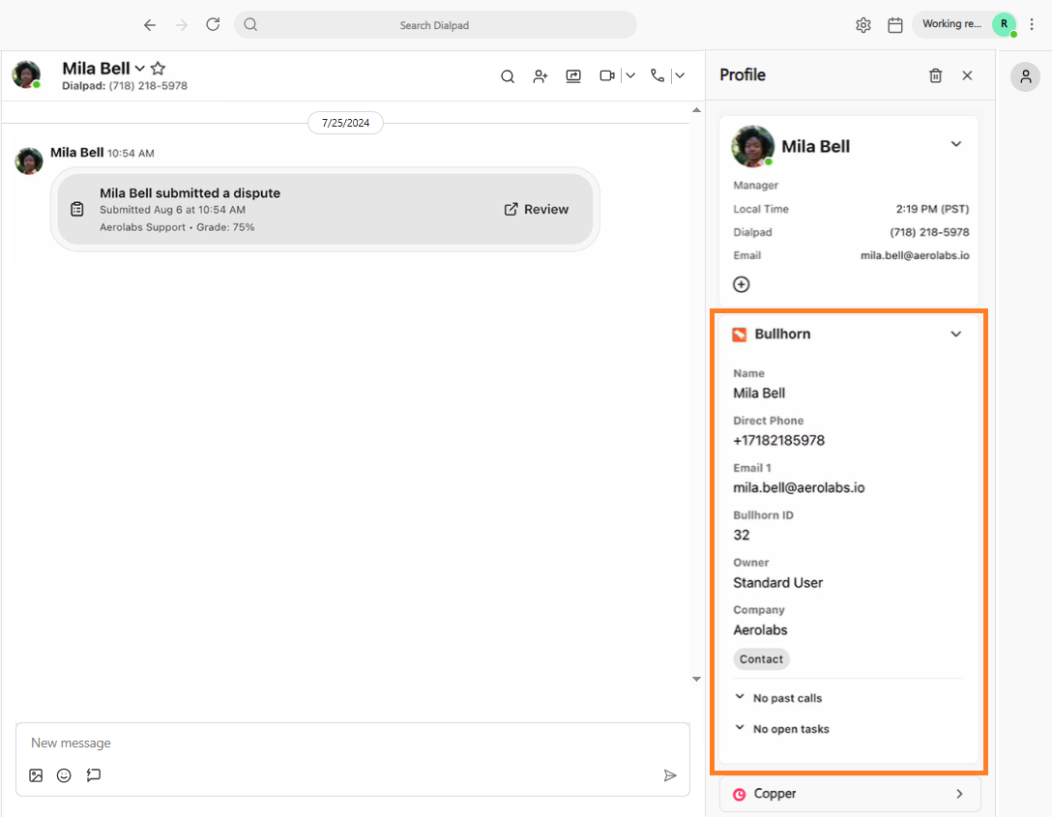The width and height of the screenshot is (1052, 817).
Task: Search within the conversation
Action: (508, 76)
